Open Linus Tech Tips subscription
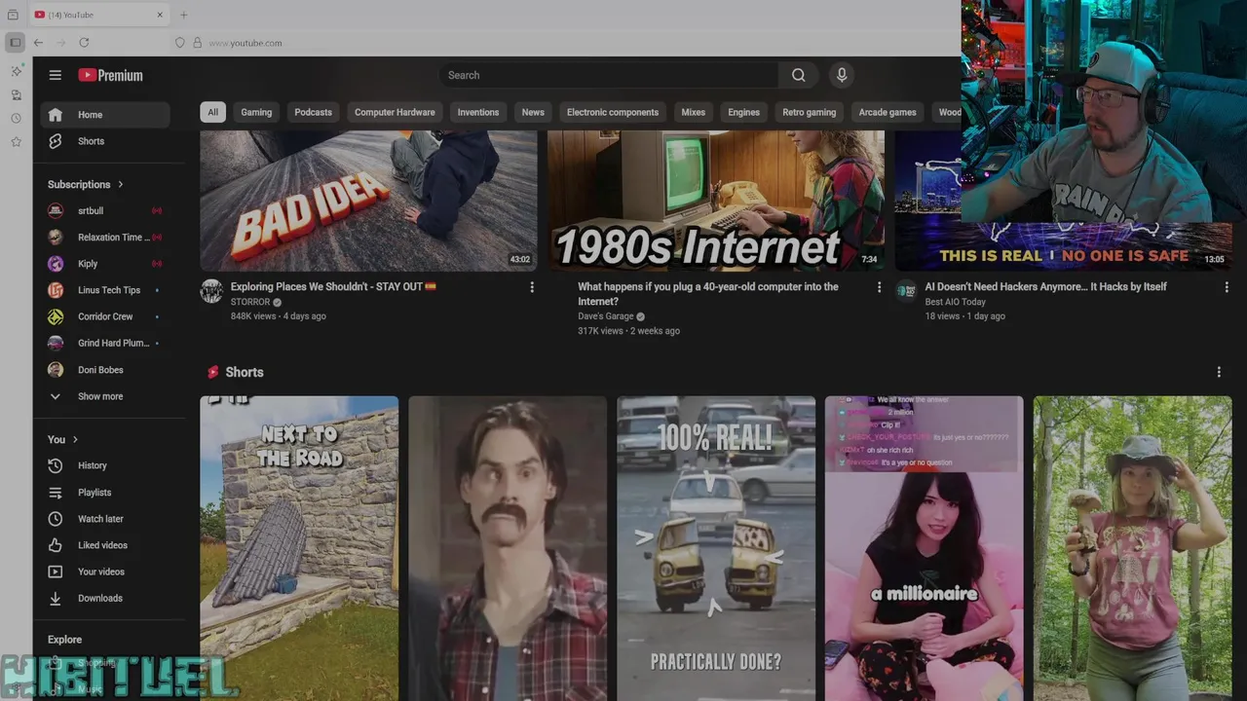This screenshot has width=1247, height=701. tap(105, 290)
